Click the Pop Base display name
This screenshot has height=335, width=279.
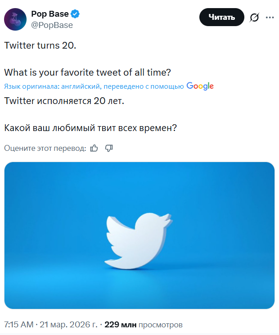(x=49, y=14)
